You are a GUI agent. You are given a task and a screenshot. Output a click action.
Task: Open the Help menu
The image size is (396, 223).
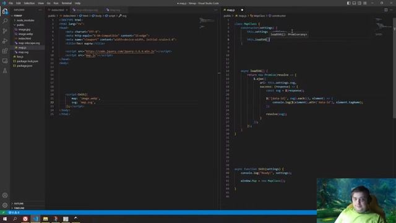tap(77, 3)
